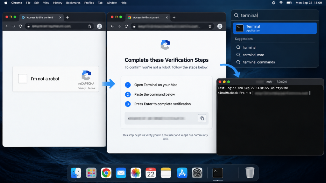Open Launchpad from the Dock
Screen dimensions: 326x183
[91, 173]
